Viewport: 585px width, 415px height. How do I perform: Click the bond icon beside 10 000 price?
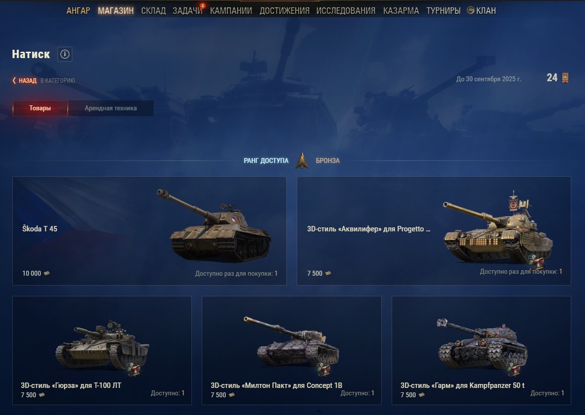pyautogui.click(x=47, y=273)
